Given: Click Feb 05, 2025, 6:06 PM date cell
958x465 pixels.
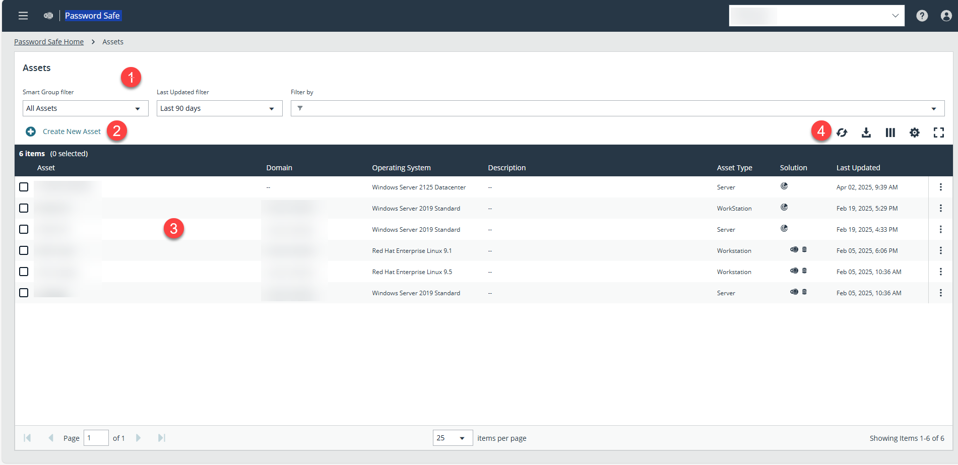Looking at the screenshot, I should click(867, 251).
